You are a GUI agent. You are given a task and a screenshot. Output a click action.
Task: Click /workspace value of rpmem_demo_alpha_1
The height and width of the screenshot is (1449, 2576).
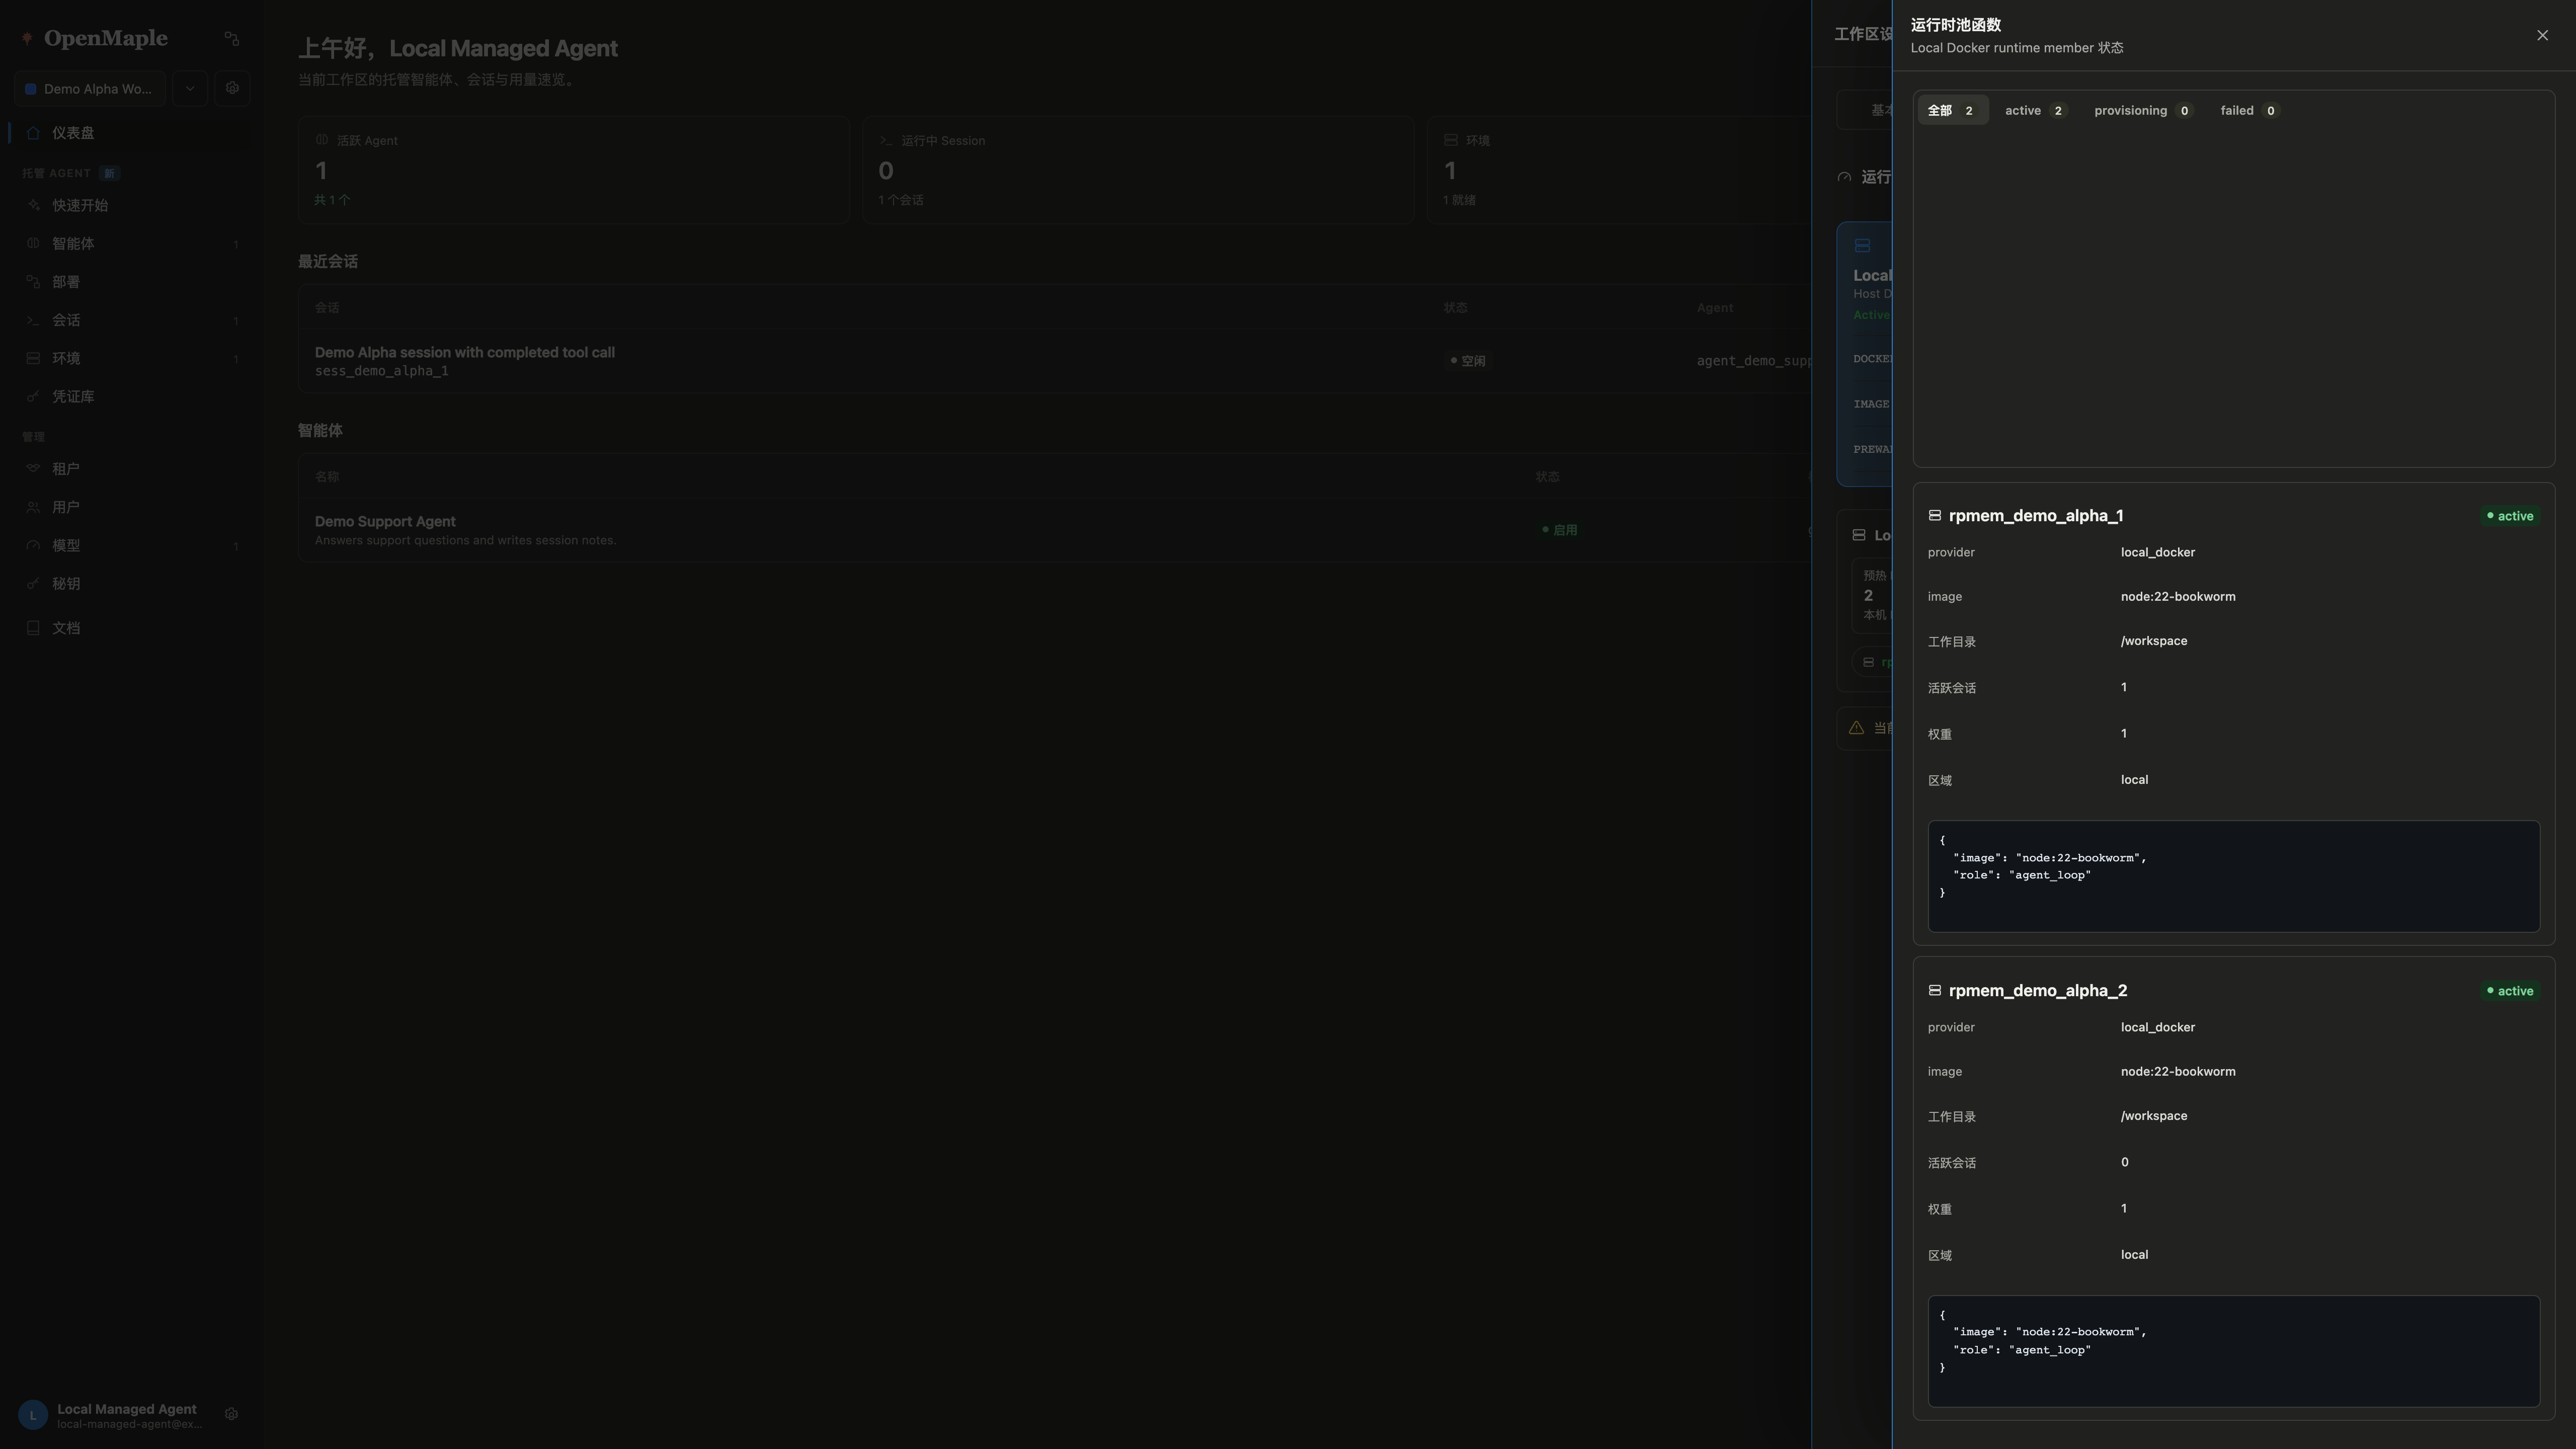(2154, 641)
